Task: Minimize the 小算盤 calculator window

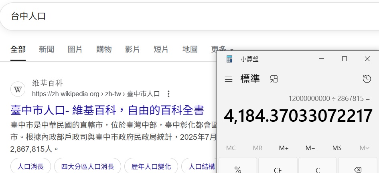Action: (322, 59)
